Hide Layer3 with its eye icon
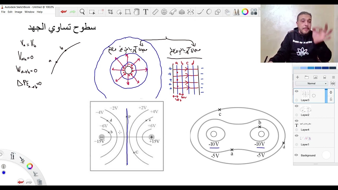Viewport: 338px width, 190px height. click(x=297, y=91)
